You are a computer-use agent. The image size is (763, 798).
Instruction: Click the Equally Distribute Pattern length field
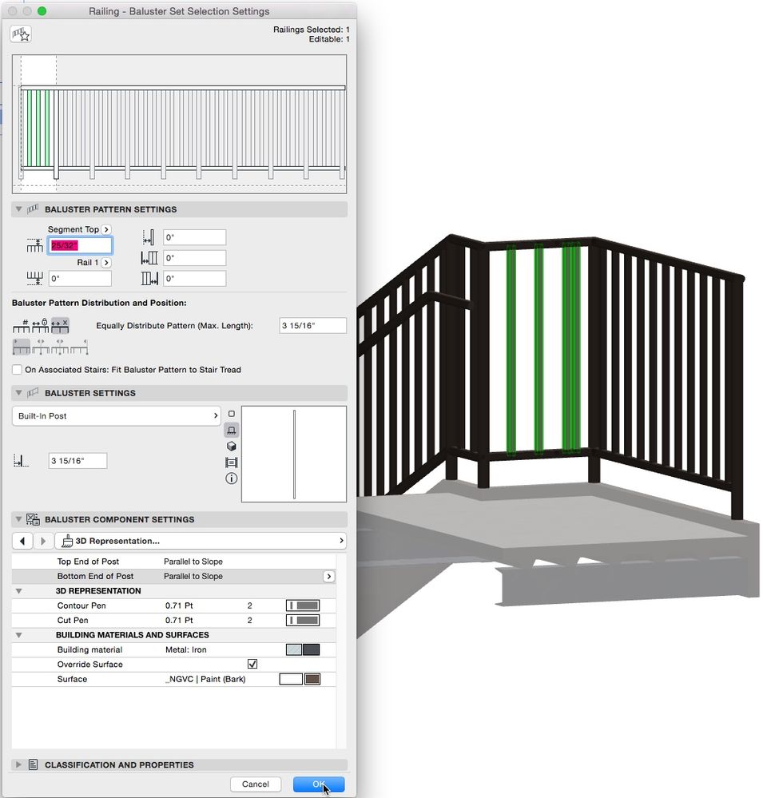[312, 325]
